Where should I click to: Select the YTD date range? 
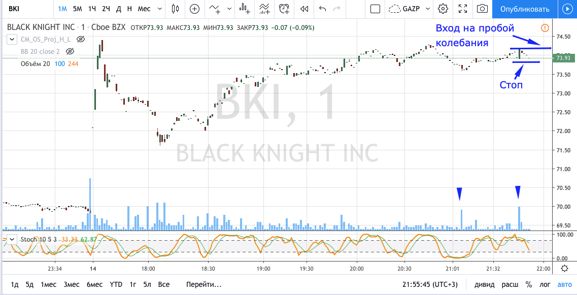point(116,285)
